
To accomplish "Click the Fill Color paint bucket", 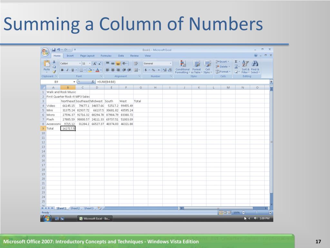I will [90, 70].
